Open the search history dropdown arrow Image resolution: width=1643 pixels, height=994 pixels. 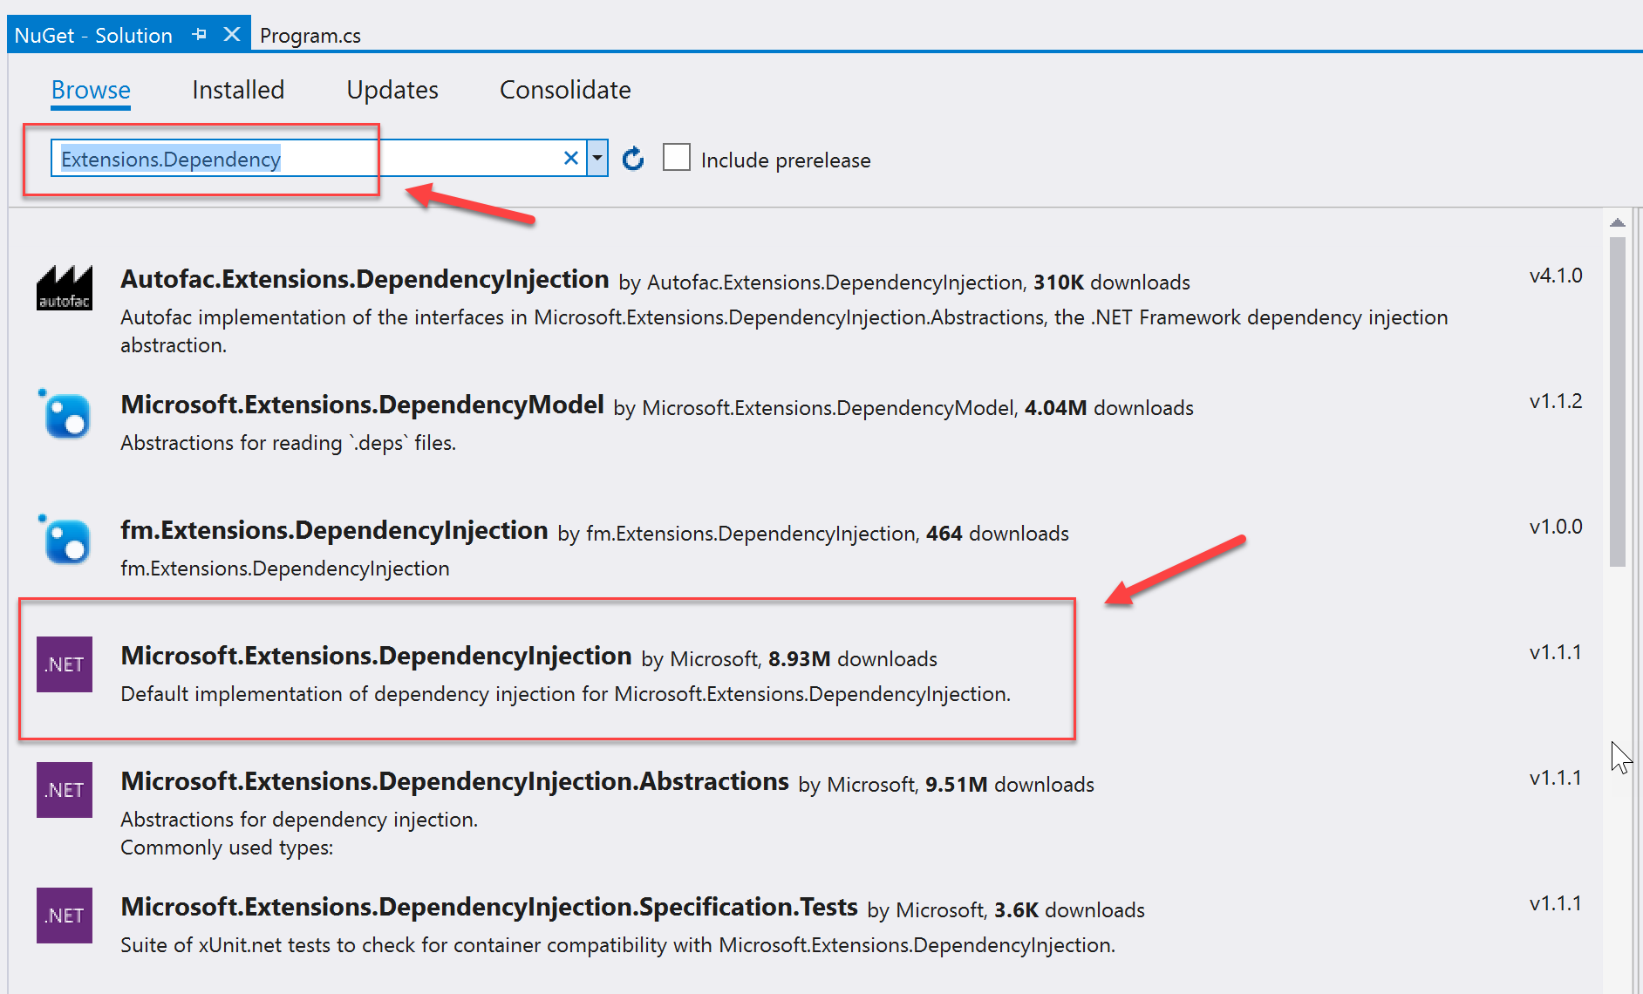[597, 159]
